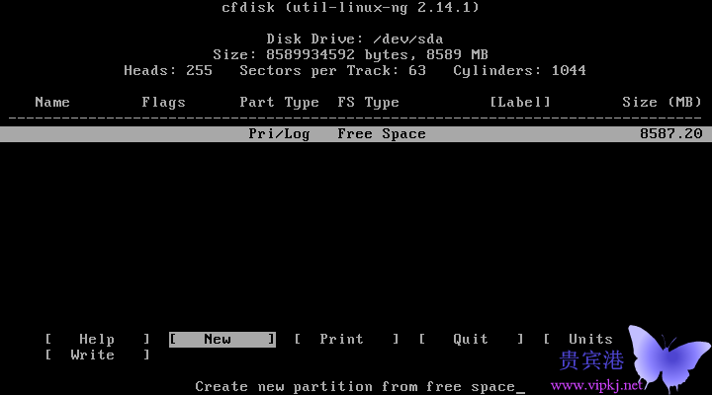Activate the highlighted New option
This screenshot has width=712, height=395.
point(222,340)
